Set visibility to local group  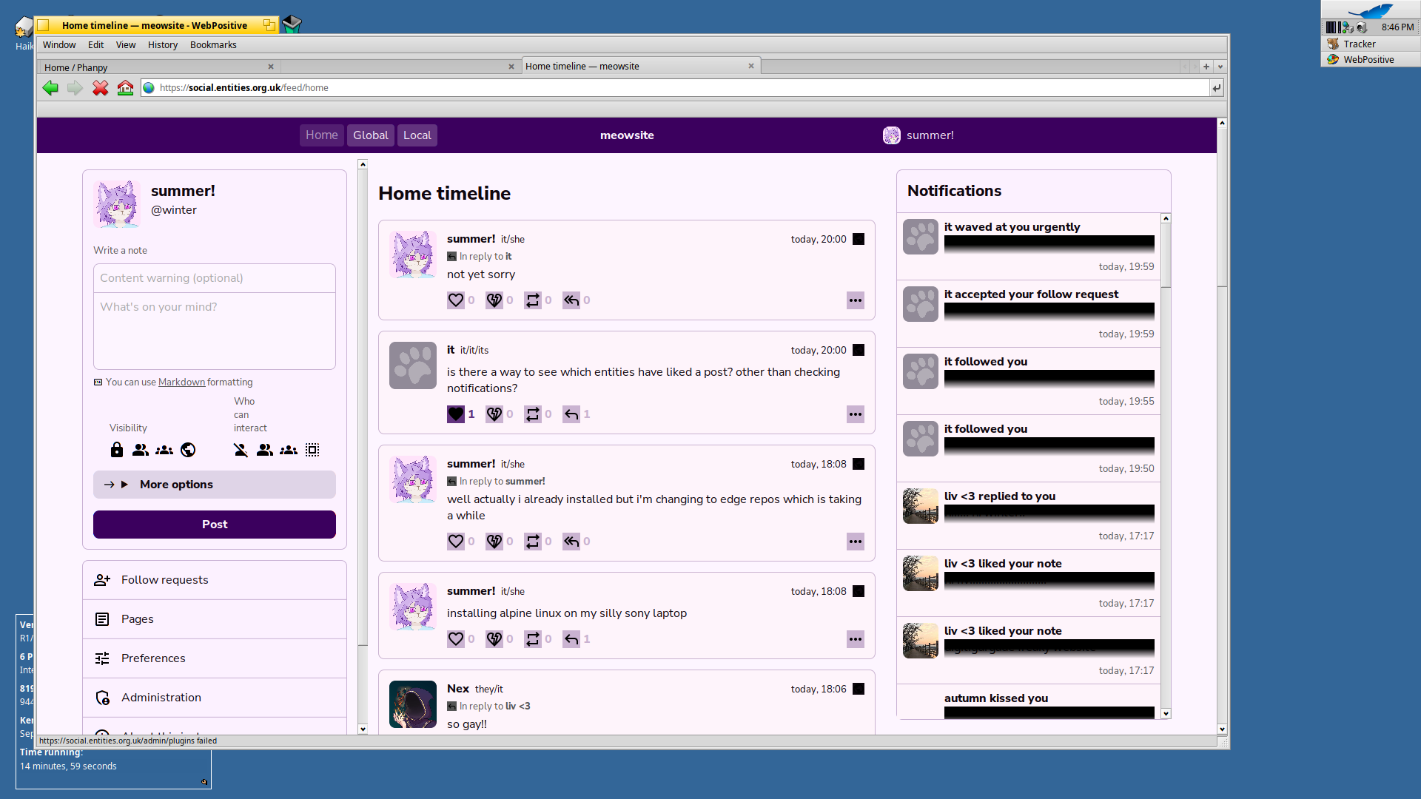(x=164, y=450)
